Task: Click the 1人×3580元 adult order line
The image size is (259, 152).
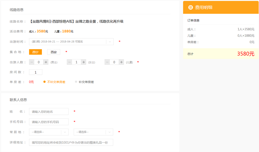Action: (221, 29)
